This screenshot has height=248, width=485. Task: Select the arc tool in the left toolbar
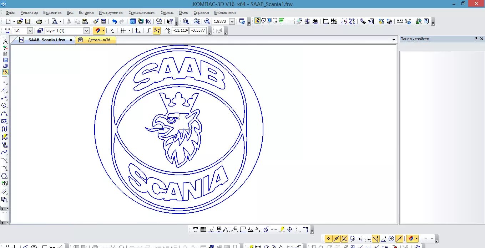pyautogui.click(x=4, y=114)
